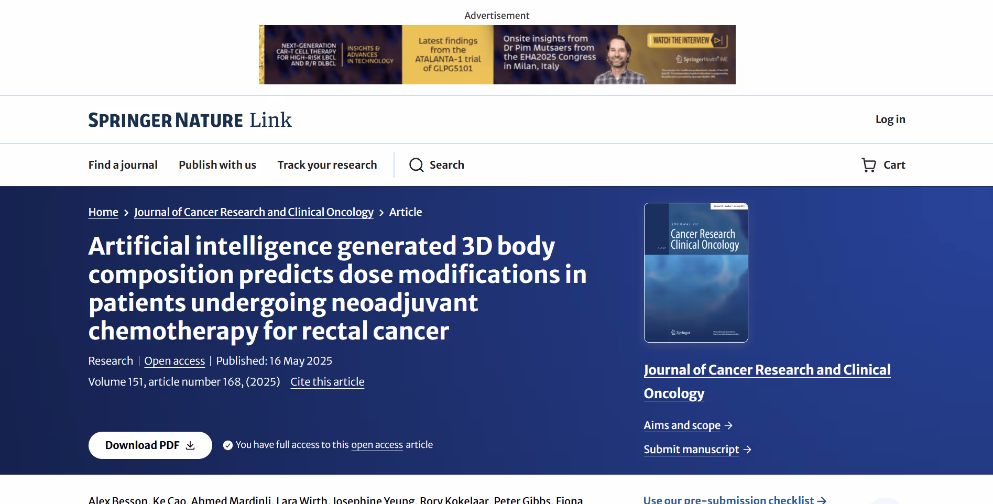Open Use our pre-submission checklist link

click(735, 500)
